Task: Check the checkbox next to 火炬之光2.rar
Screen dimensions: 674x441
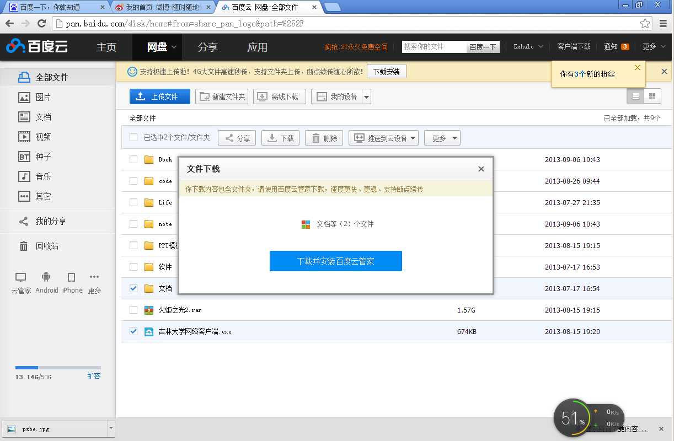Action: [133, 310]
